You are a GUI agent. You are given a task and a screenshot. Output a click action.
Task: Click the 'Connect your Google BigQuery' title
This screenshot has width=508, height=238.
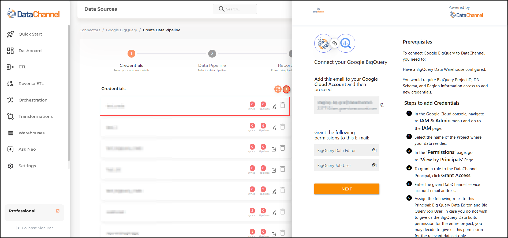pyautogui.click(x=351, y=62)
